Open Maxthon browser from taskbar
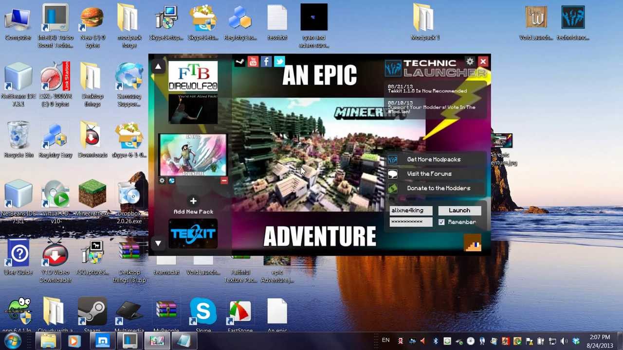Viewport: 623px width, 350px height. [103, 341]
